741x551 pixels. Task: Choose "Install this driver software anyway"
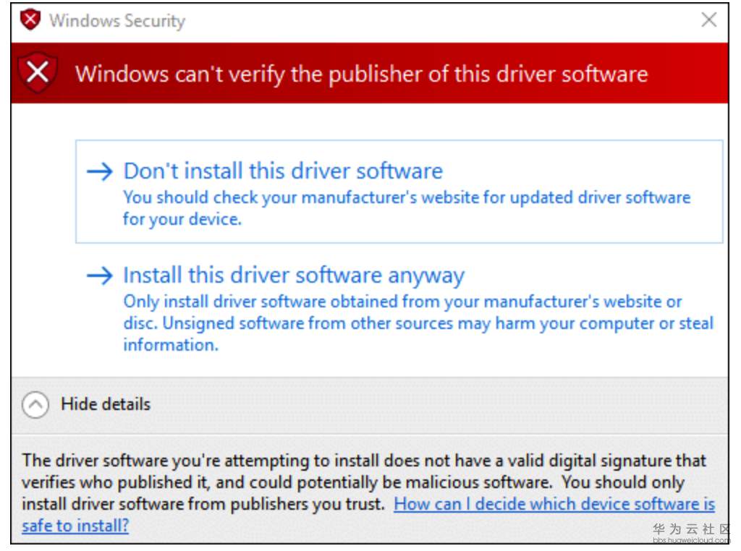[294, 275]
